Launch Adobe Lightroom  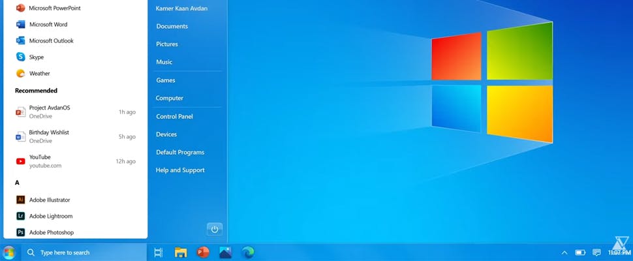coord(44,216)
